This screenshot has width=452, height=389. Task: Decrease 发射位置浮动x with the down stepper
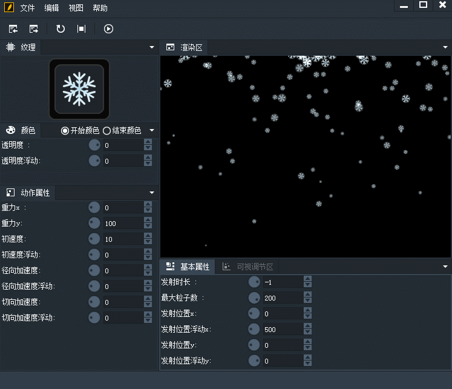307,332
